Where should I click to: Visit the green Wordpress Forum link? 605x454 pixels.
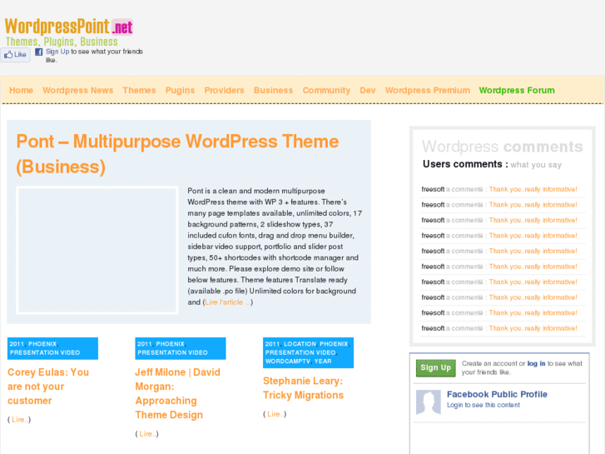[x=517, y=91]
